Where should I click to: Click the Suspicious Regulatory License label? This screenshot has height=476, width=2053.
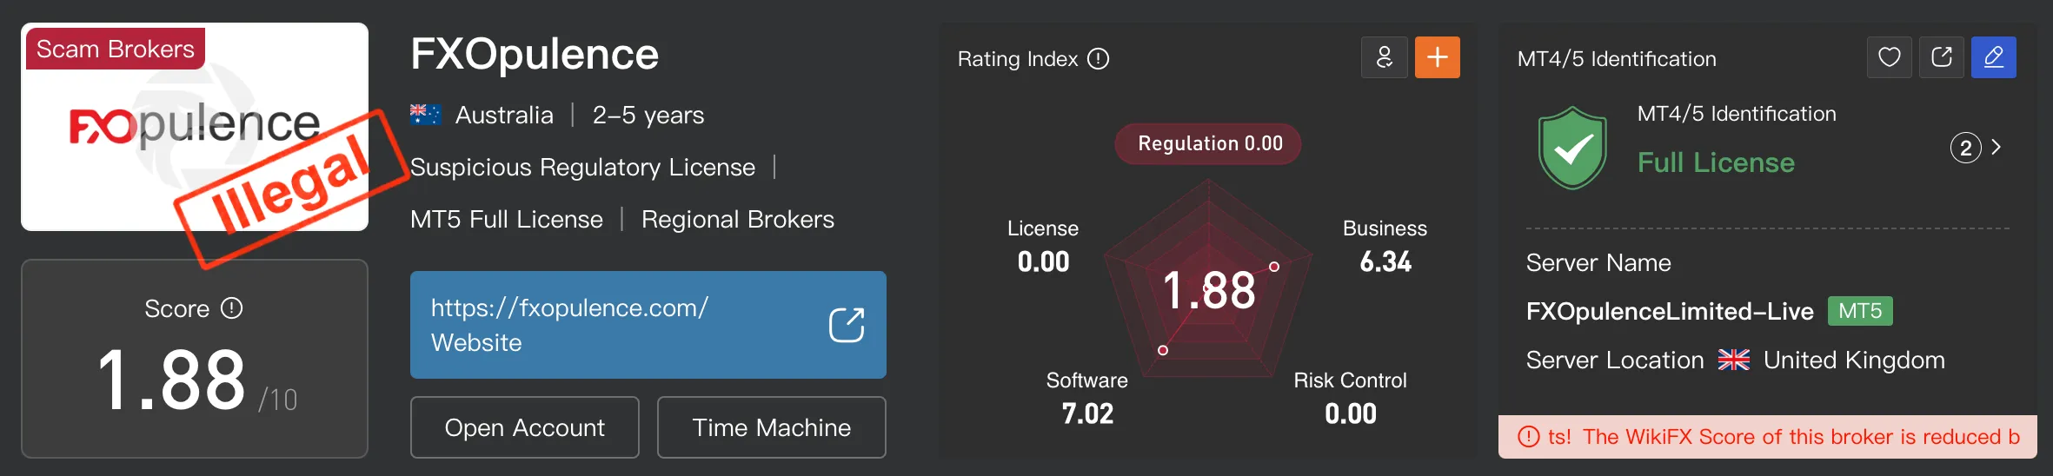click(x=582, y=167)
